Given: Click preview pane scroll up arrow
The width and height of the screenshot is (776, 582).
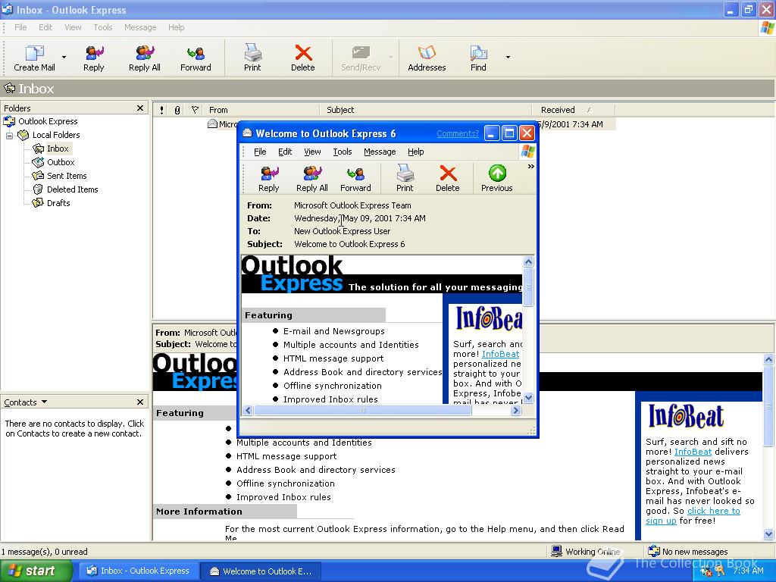Looking at the screenshot, I should coord(768,360).
